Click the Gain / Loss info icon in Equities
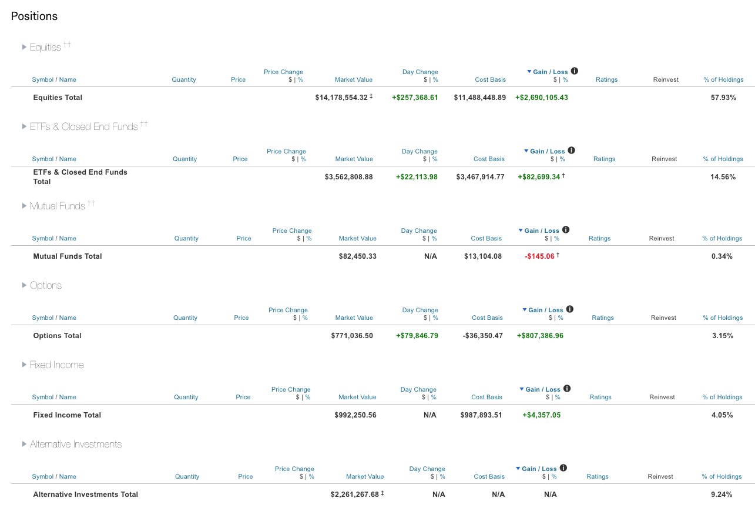Viewport: 755px width, 511px height. (574, 71)
